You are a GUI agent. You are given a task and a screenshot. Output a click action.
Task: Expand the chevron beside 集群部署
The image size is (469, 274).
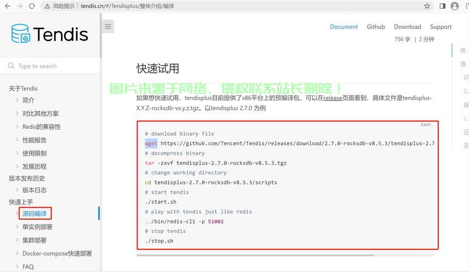17,239
